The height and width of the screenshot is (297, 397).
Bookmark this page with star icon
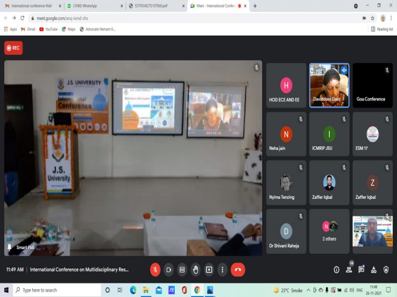tap(373, 18)
